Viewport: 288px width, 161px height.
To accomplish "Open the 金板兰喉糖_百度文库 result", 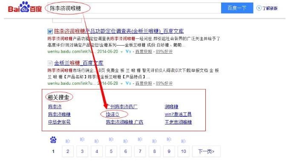I will click(79, 63).
